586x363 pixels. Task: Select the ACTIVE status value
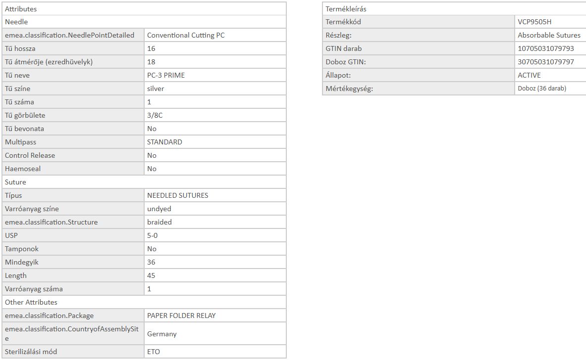pos(529,75)
